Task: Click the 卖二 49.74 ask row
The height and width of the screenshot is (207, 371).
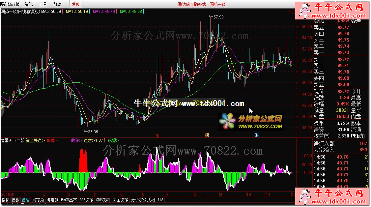Action: point(331,46)
